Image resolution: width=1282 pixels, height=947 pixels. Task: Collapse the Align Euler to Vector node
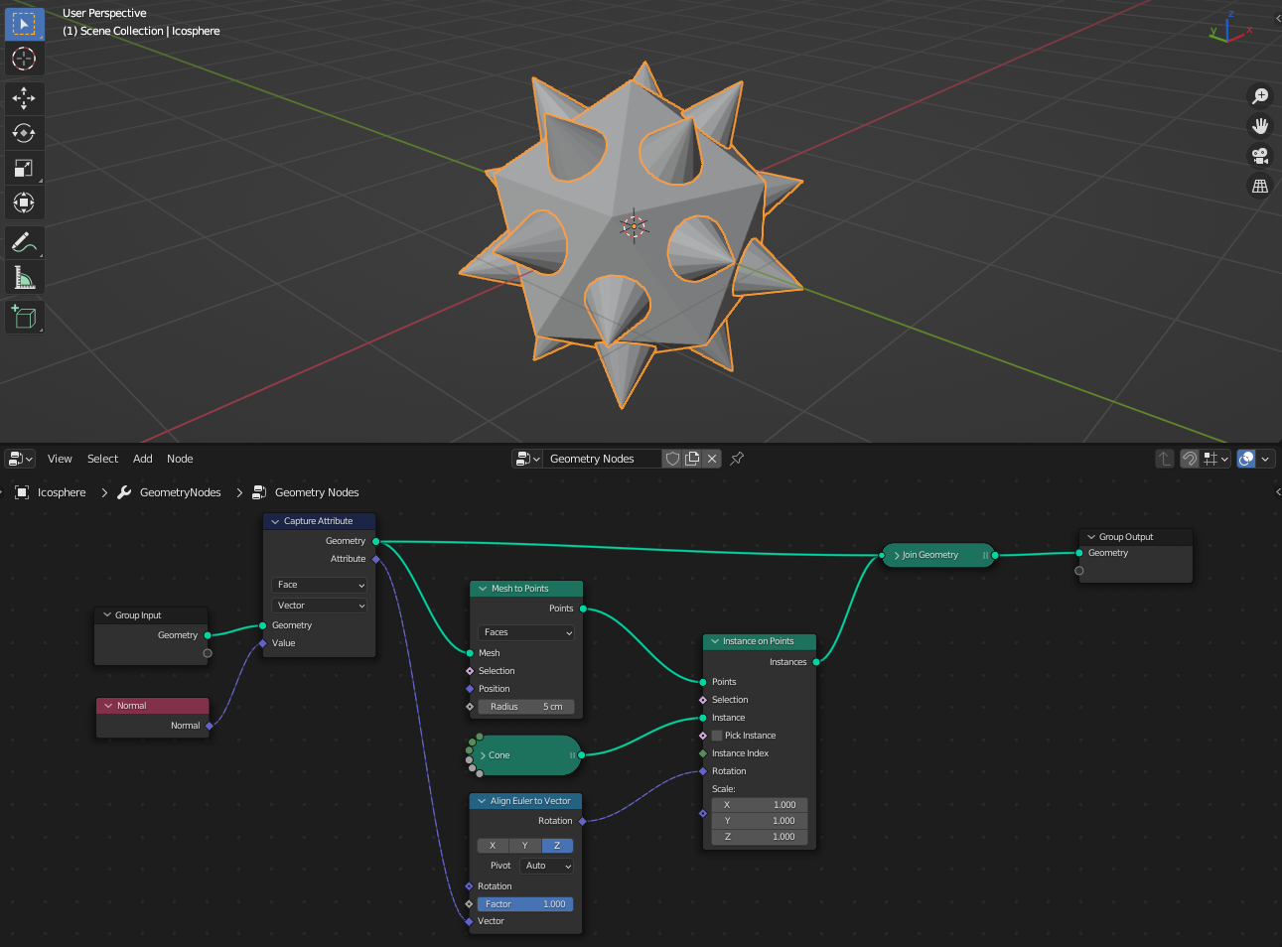point(482,801)
